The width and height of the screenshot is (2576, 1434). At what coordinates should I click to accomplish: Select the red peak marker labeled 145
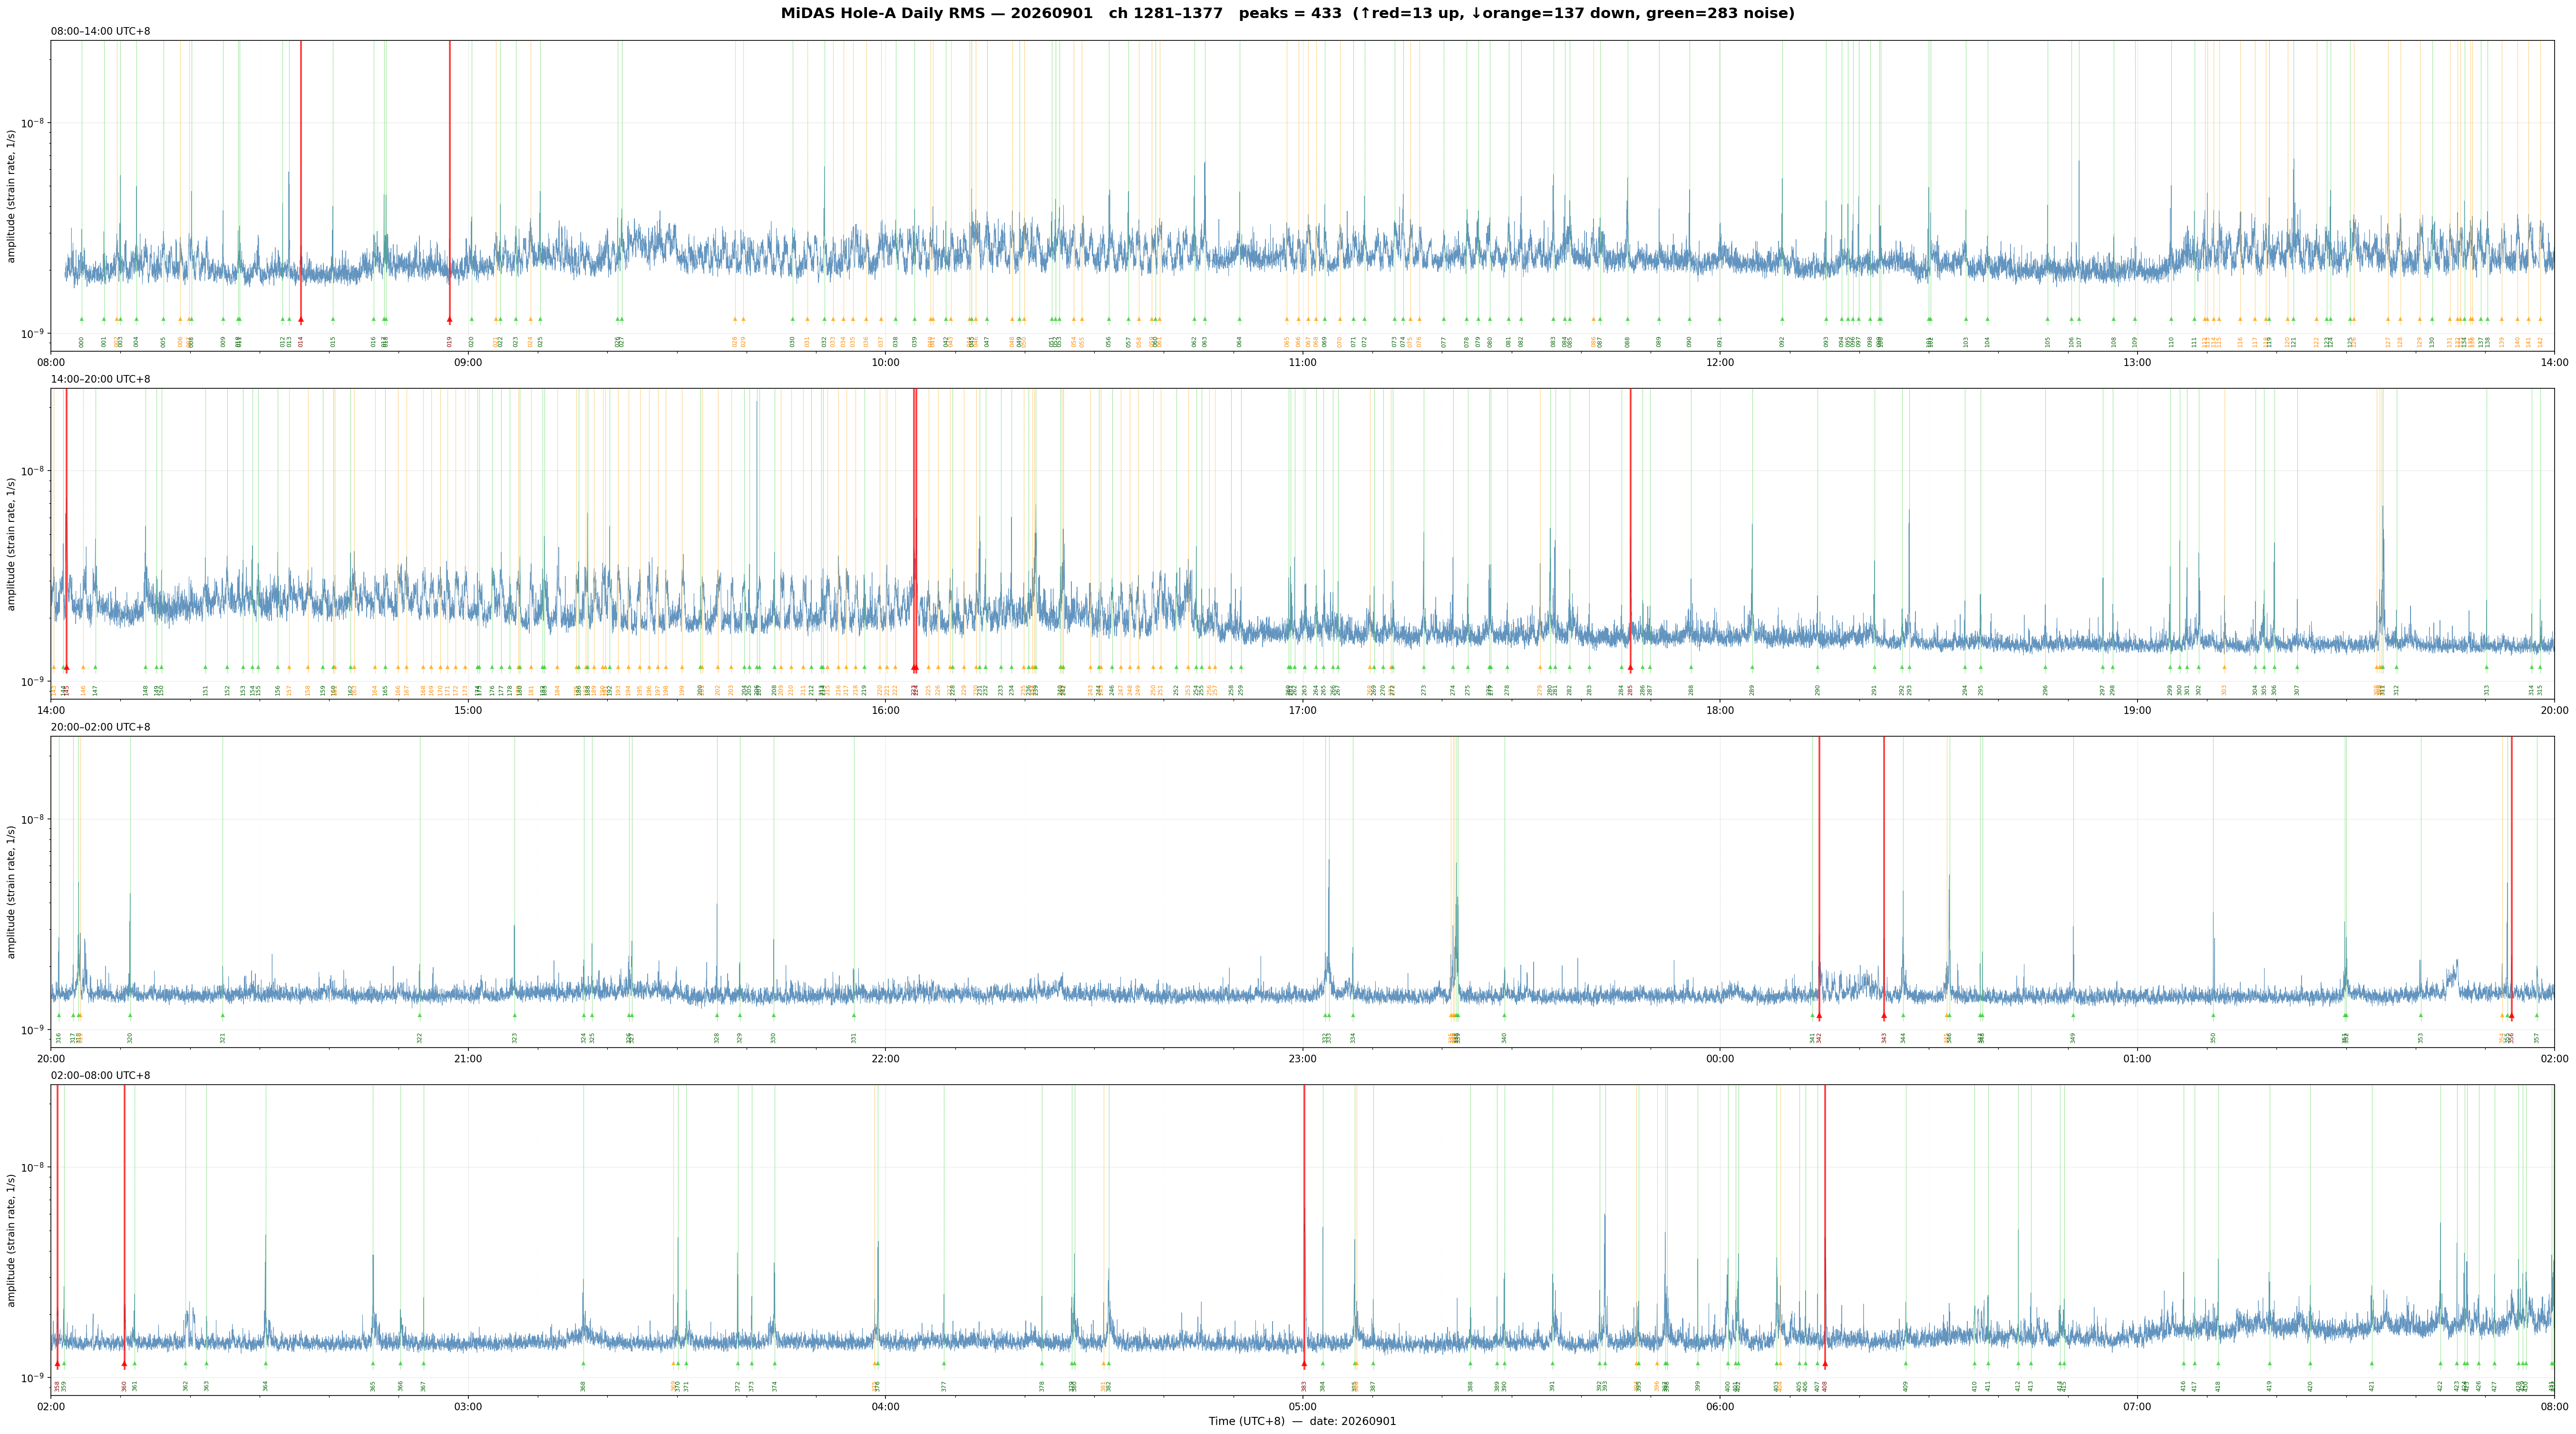[66, 667]
